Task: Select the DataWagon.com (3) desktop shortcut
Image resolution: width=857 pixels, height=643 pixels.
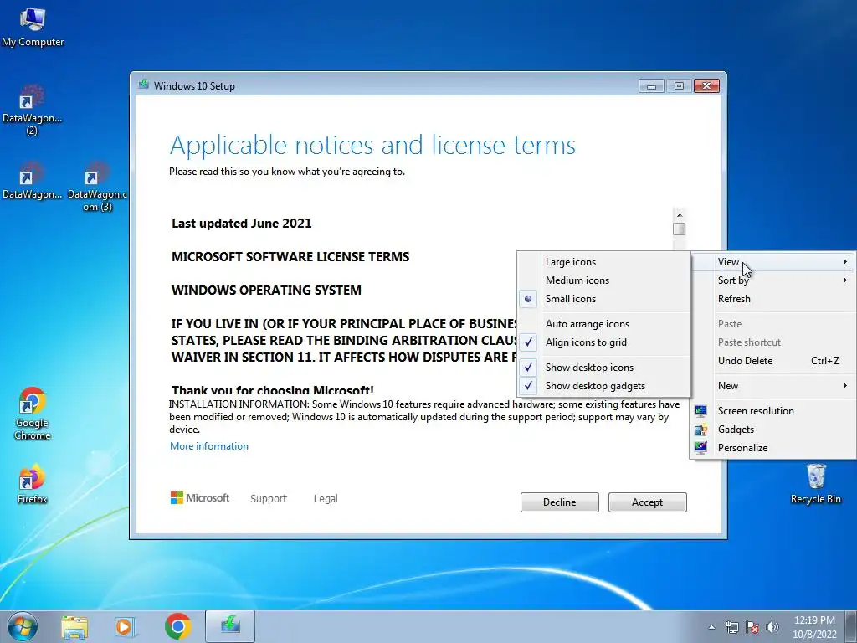Action: [97, 186]
